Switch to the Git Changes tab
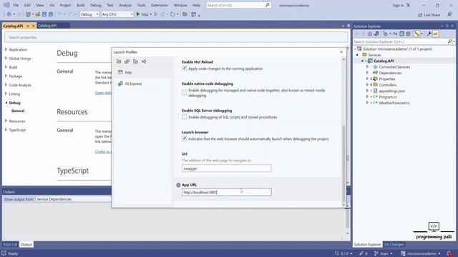 coord(394,244)
